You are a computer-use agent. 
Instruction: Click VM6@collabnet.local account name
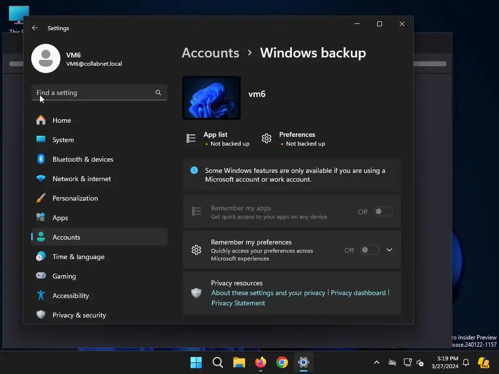click(94, 64)
